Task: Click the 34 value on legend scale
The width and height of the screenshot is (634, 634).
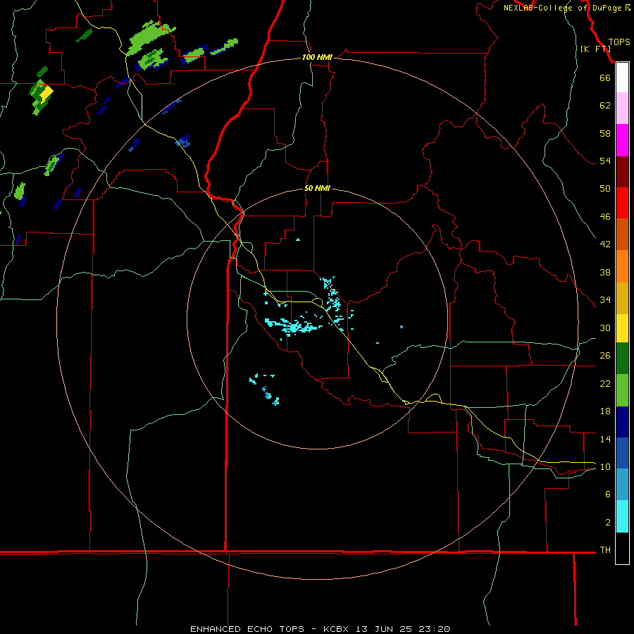Action: (605, 299)
